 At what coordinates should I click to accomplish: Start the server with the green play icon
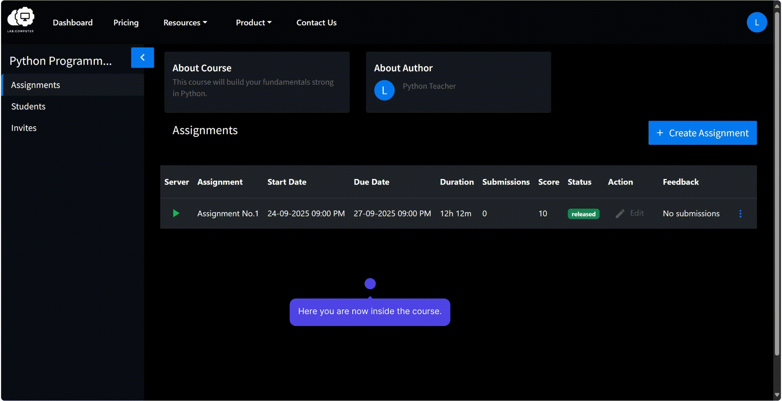[x=176, y=213]
